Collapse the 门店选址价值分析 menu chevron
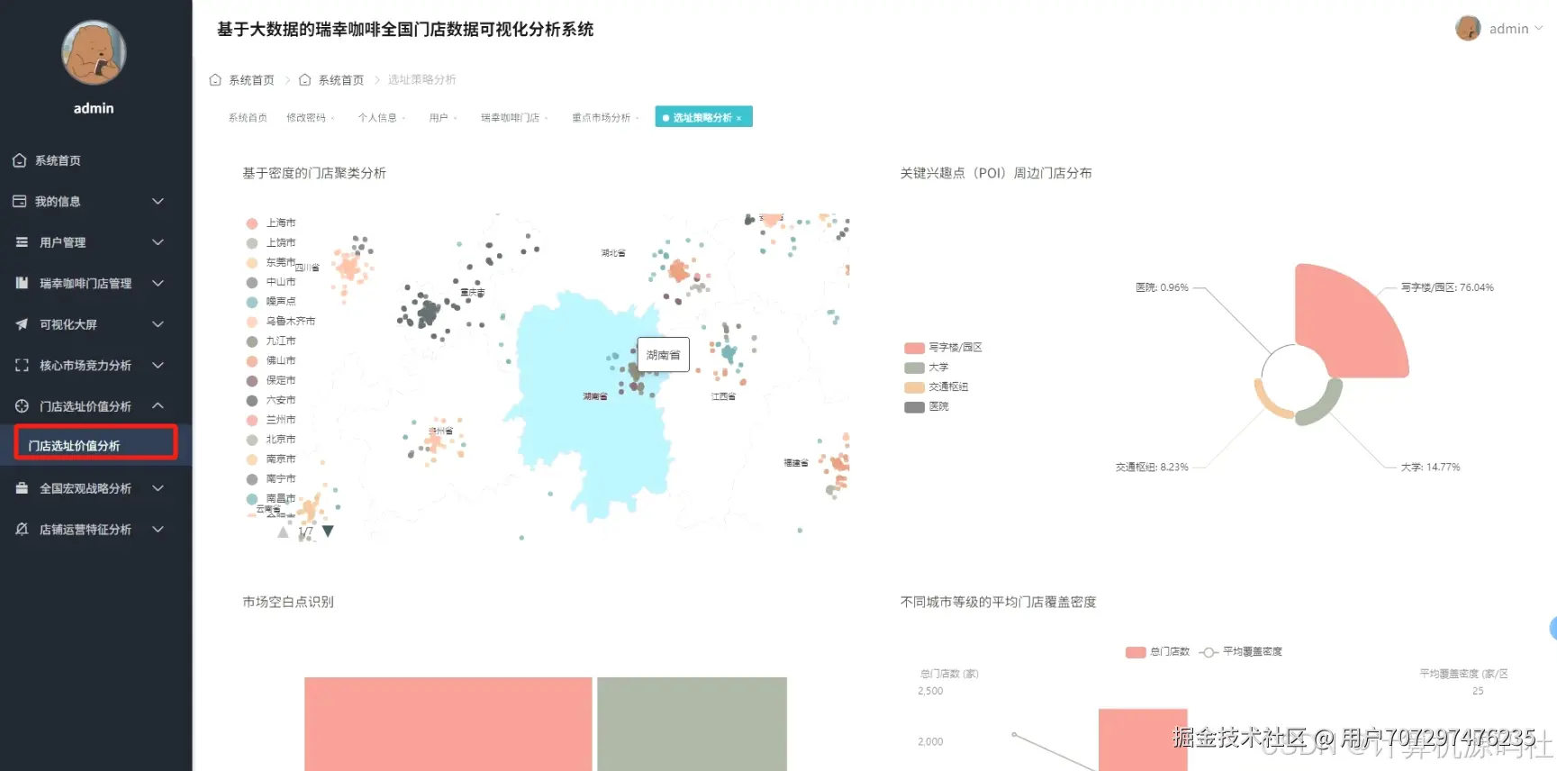Screen dimensions: 1557x771 [x=158, y=406]
